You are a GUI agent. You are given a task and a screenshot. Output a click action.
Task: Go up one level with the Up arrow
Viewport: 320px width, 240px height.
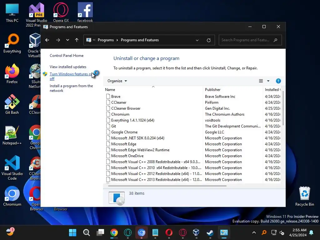(x=77, y=40)
